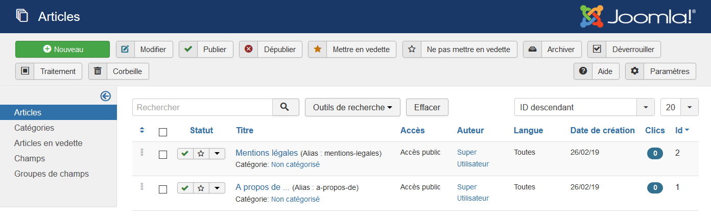Click the Mettre en vedette star icon
This screenshot has height=218, width=711.
tap(317, 50)
